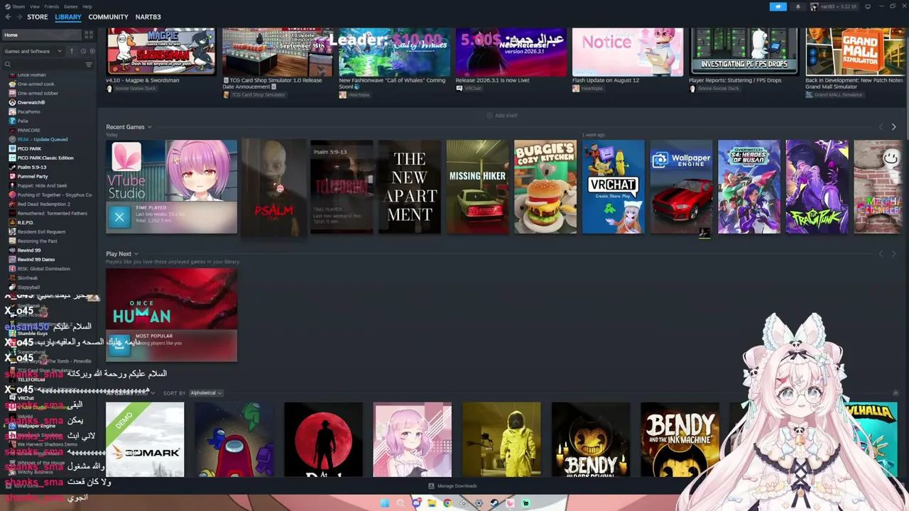The image size is (909, 511).
Task: Switch to the STORE tab
Action: [x=38, y=17]
